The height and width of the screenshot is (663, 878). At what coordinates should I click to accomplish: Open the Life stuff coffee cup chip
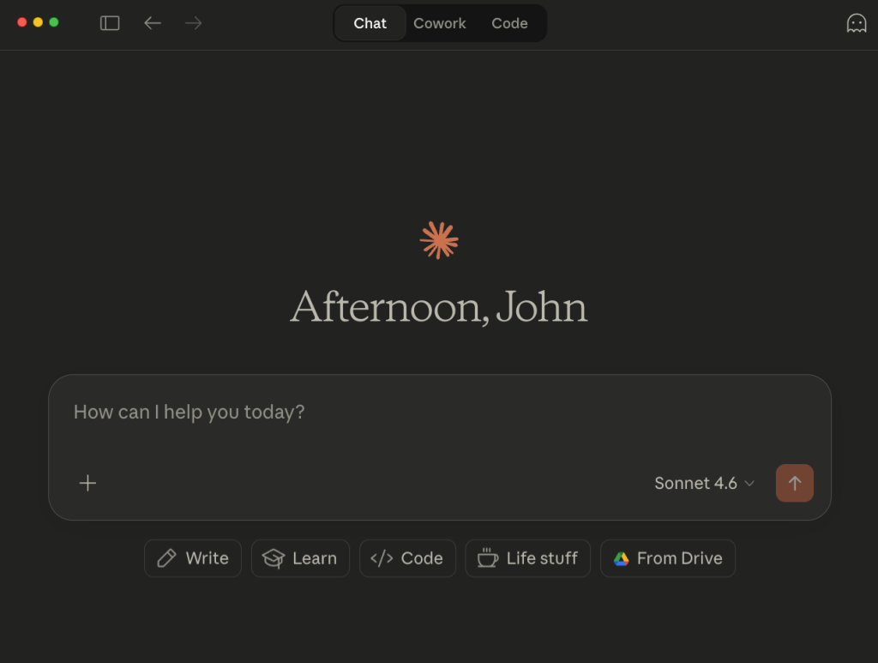pyautogui.click(x=527, y=558)
